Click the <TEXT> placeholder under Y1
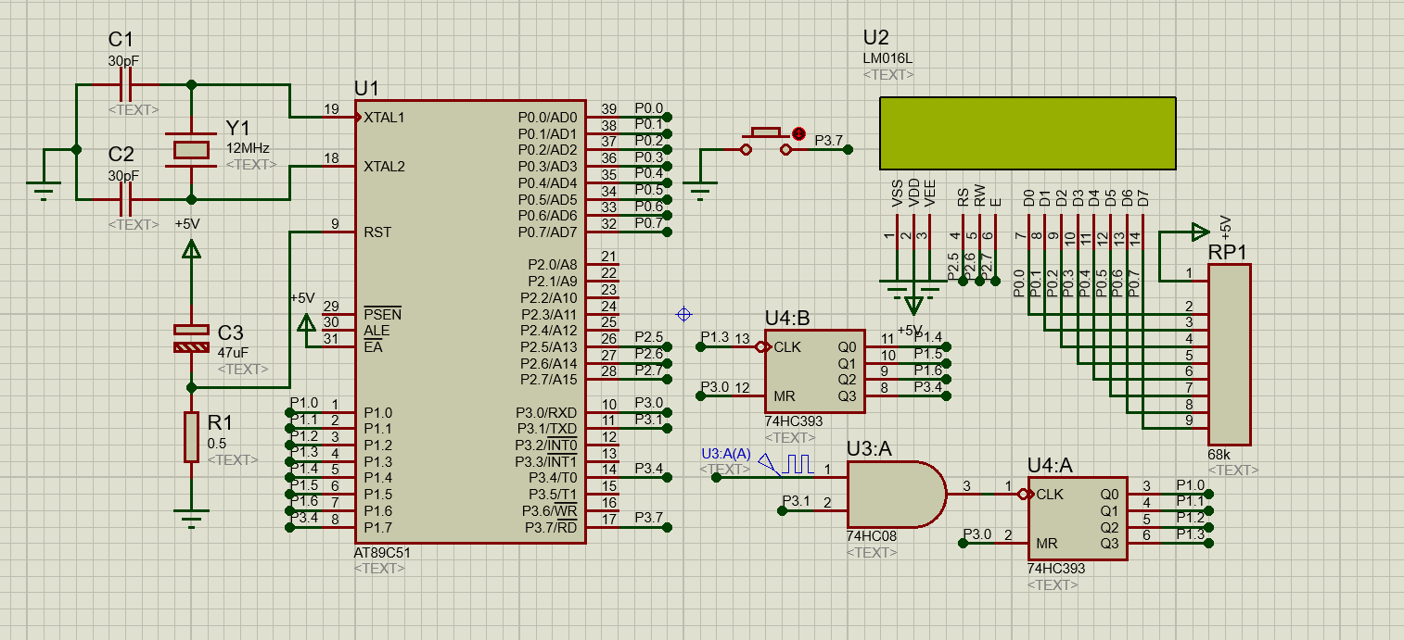Viewport: 1404px width, 640px height. (x=251, y=164)
